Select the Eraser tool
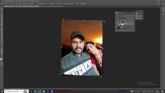The width and height of the screenshot is (165, 93). tap(2, 33)
